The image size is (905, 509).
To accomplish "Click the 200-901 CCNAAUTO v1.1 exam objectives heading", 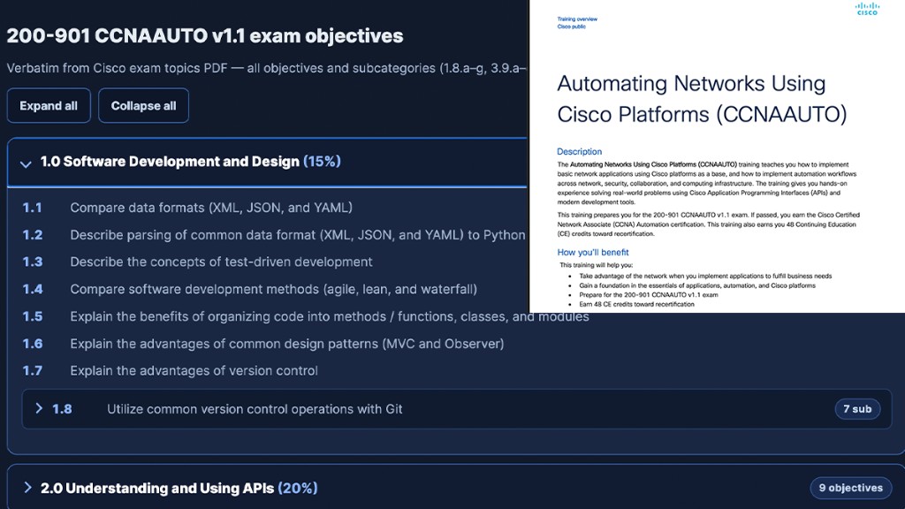I will point(205,35).
